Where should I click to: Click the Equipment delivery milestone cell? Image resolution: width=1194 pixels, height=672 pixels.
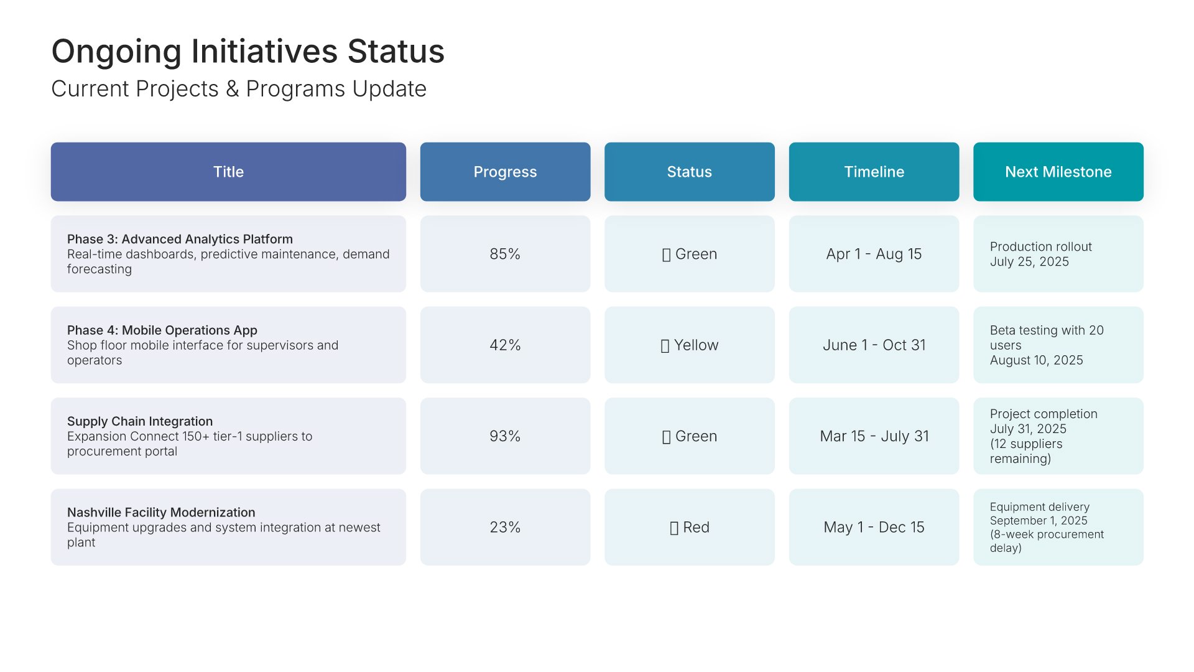pyautogui.click(x=1058, y=527)
